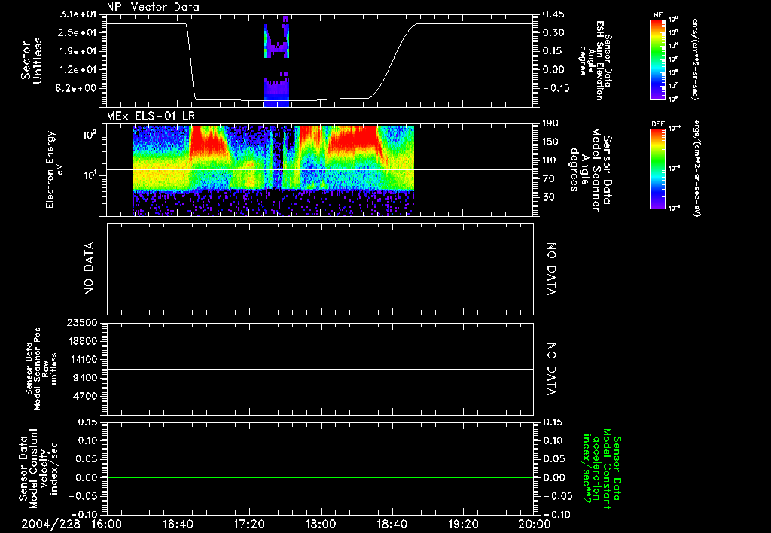Click the 150 scanner angle tick label
The width and height of the screenshot is (771, 533).
(x=550, y=142)
